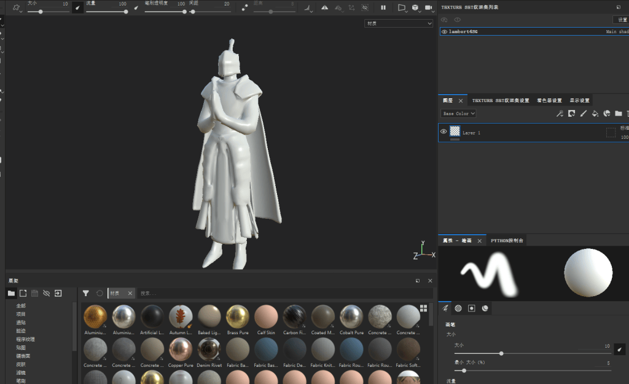Click the shelf import resources arrow icon
The image size is (629, 384).
tap(58, 293)
